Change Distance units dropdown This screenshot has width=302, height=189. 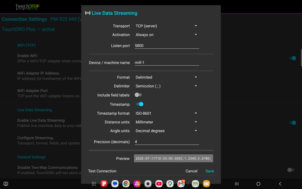166,122
